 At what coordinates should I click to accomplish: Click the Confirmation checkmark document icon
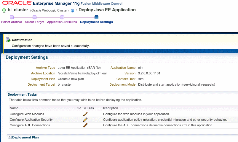pos(8,40)
